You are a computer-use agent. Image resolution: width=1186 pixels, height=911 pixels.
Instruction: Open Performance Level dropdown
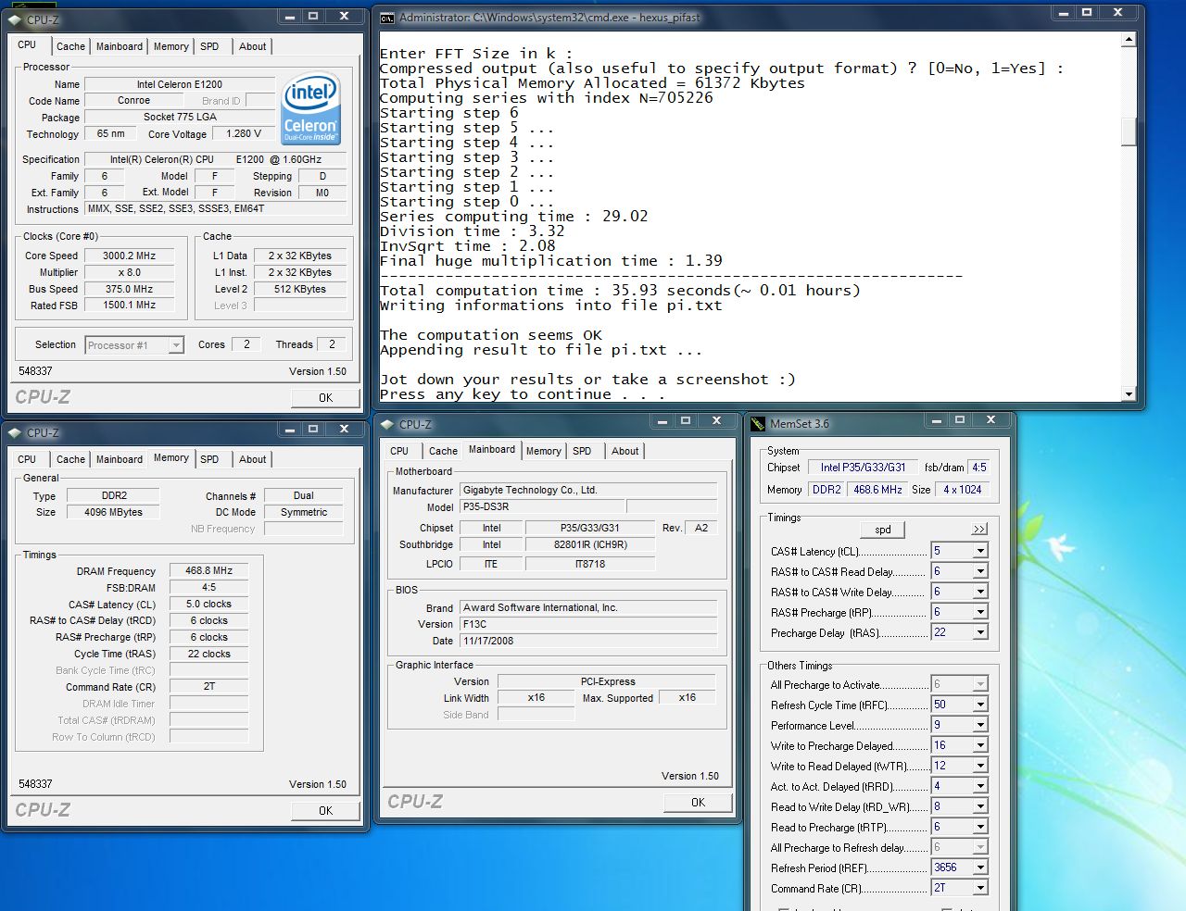click(x=979, y=725)
